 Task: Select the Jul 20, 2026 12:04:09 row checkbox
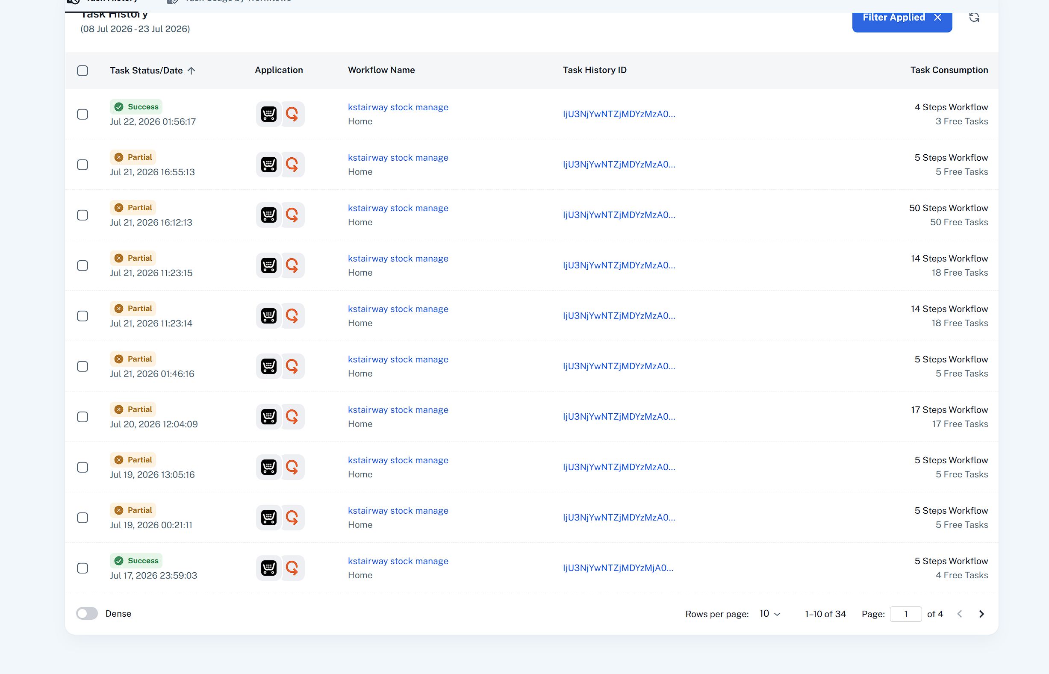[x=83, y=417]
